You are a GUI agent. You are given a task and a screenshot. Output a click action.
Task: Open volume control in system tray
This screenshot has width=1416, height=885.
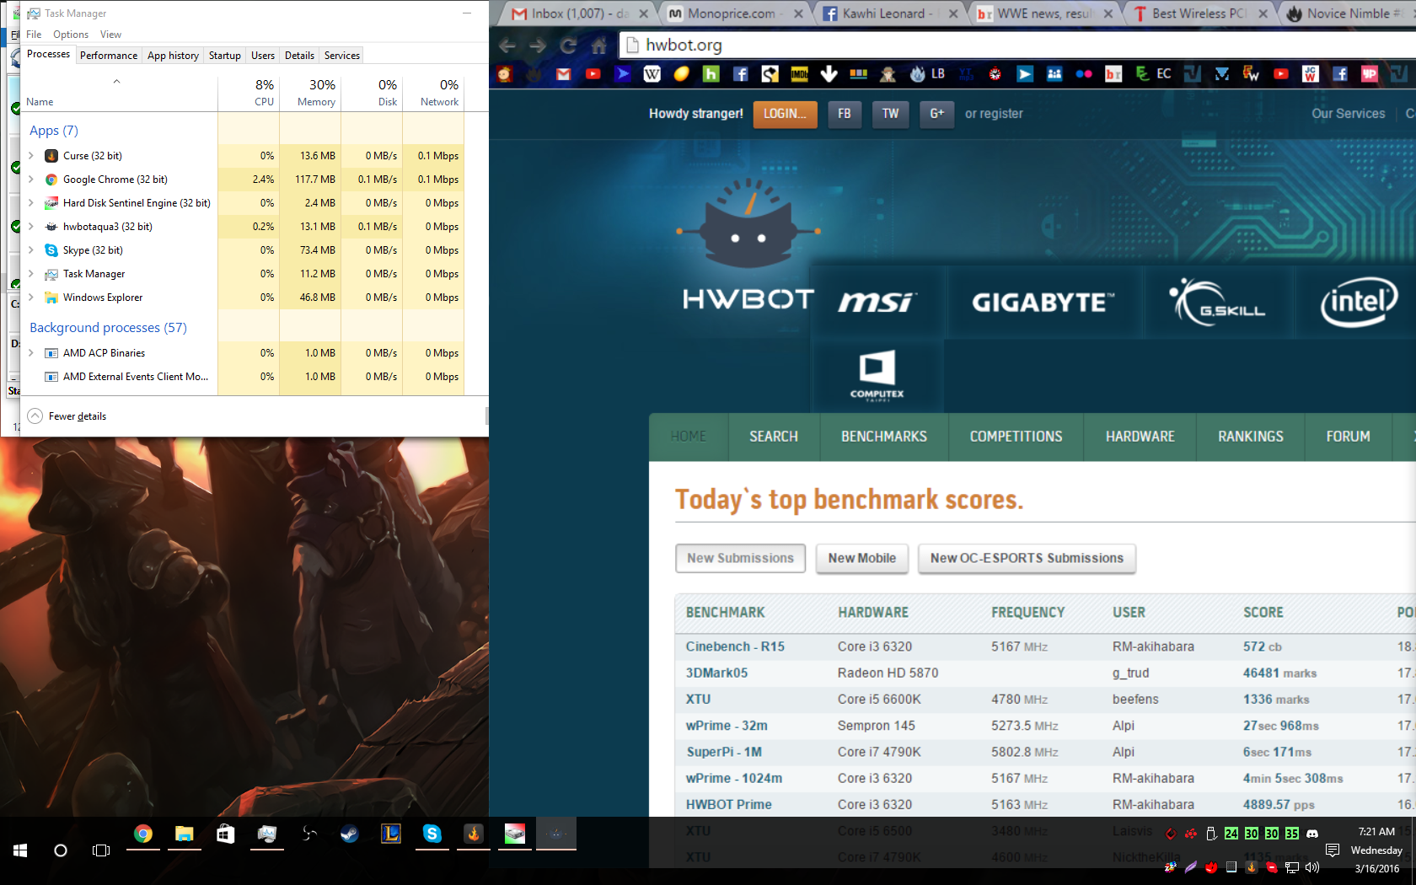[x=1312, y=867]
